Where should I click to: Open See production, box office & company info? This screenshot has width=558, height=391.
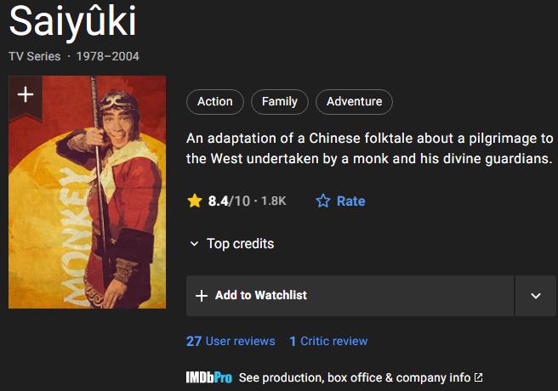pyautogui.click(x=355, y=377)
